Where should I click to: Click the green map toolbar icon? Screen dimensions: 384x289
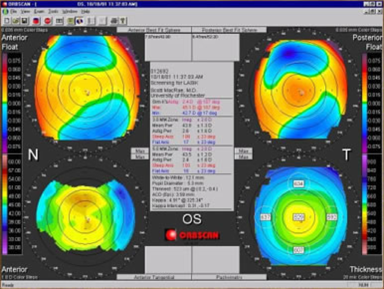pos(71,21)
